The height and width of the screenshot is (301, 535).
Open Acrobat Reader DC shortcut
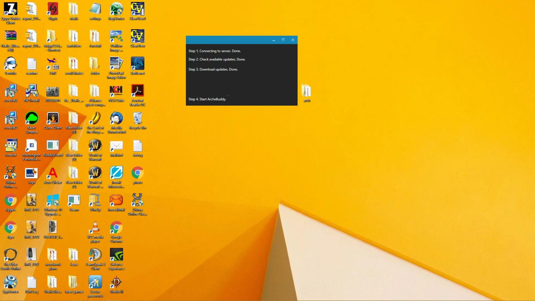(137, 91)
